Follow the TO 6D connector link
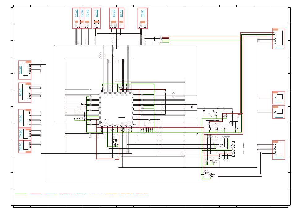The image size is (294, 218). click(76, 14)
